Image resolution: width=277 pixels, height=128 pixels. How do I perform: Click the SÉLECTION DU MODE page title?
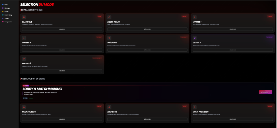(37, 5)
